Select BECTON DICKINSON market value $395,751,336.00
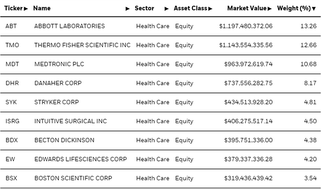The image size is (321, 189). point(248,140)
